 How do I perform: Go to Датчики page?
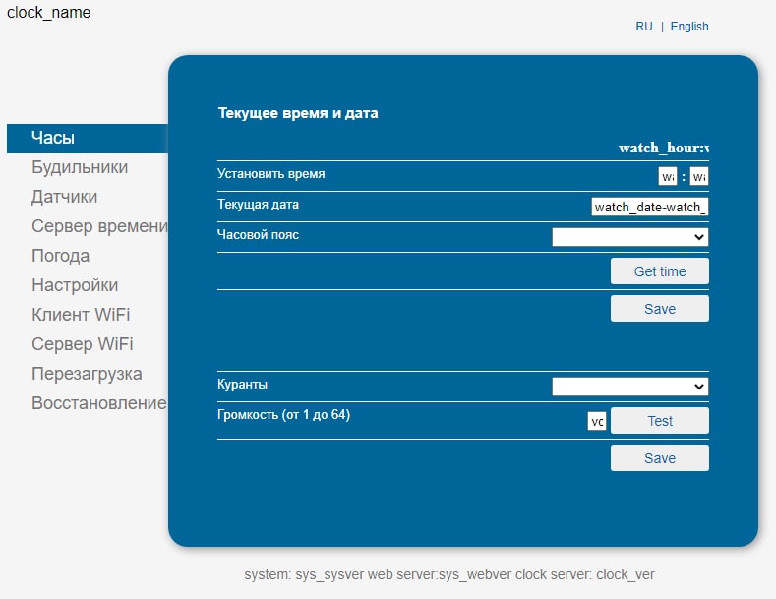pos(64,197)
